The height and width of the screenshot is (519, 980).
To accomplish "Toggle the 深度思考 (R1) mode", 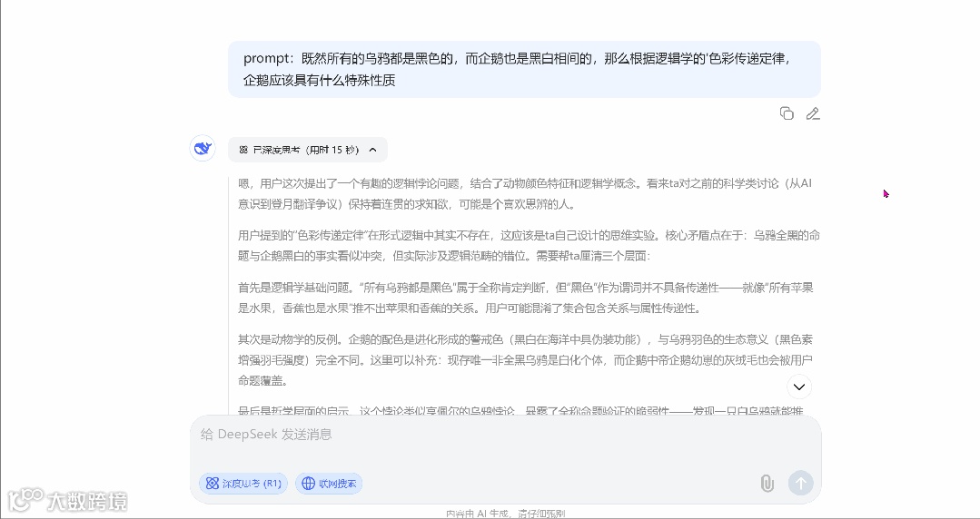I will (x=243, y=484).
